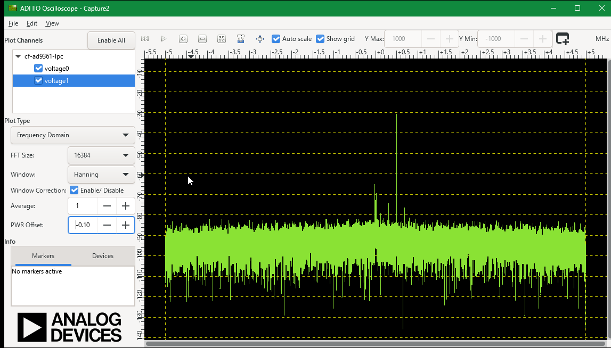The height and width of the screenshot is (348, 611).
Task: Click the single-shot capture (skip forward) icon
Action: (x=145, y=39)
